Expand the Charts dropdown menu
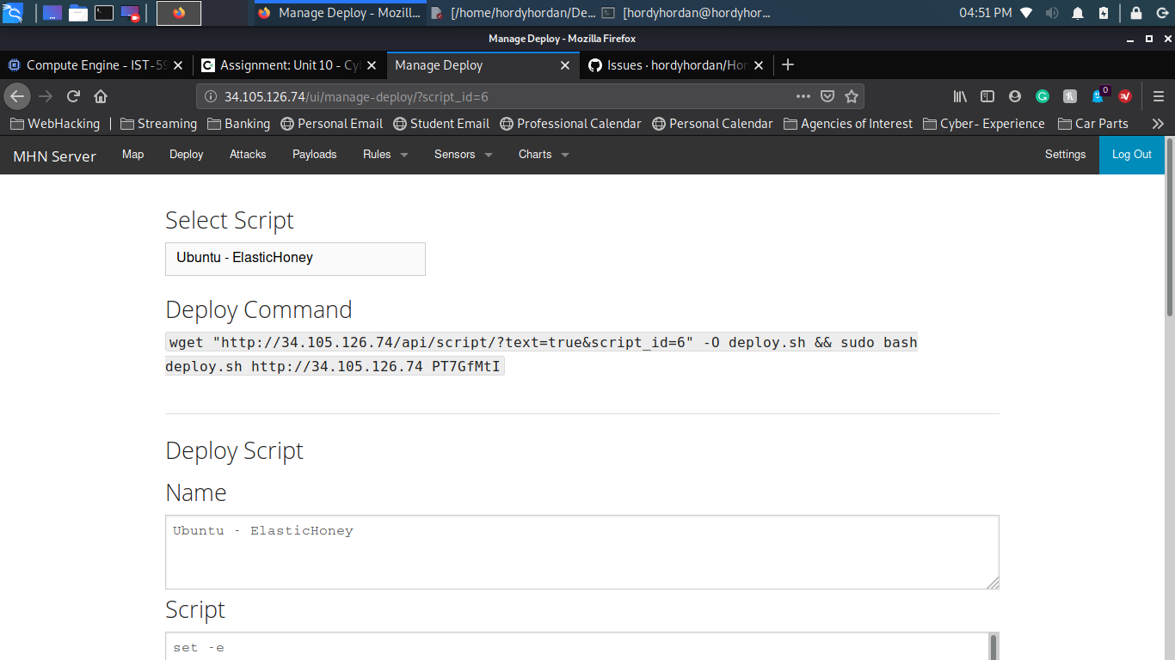Screen dimensions: 1175x660 point(544,155)
